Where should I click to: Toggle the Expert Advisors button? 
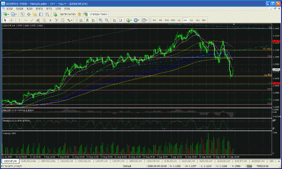coord(96,14)
